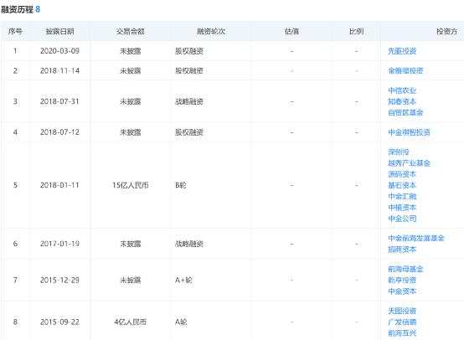Open the 越秀产业基金 investor link
Screen dimensions: 464x340
point(409,163)
